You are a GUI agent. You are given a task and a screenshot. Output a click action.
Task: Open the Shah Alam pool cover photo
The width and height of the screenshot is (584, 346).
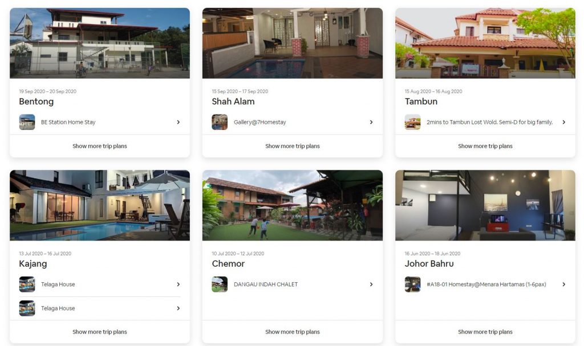pos(293,43)
